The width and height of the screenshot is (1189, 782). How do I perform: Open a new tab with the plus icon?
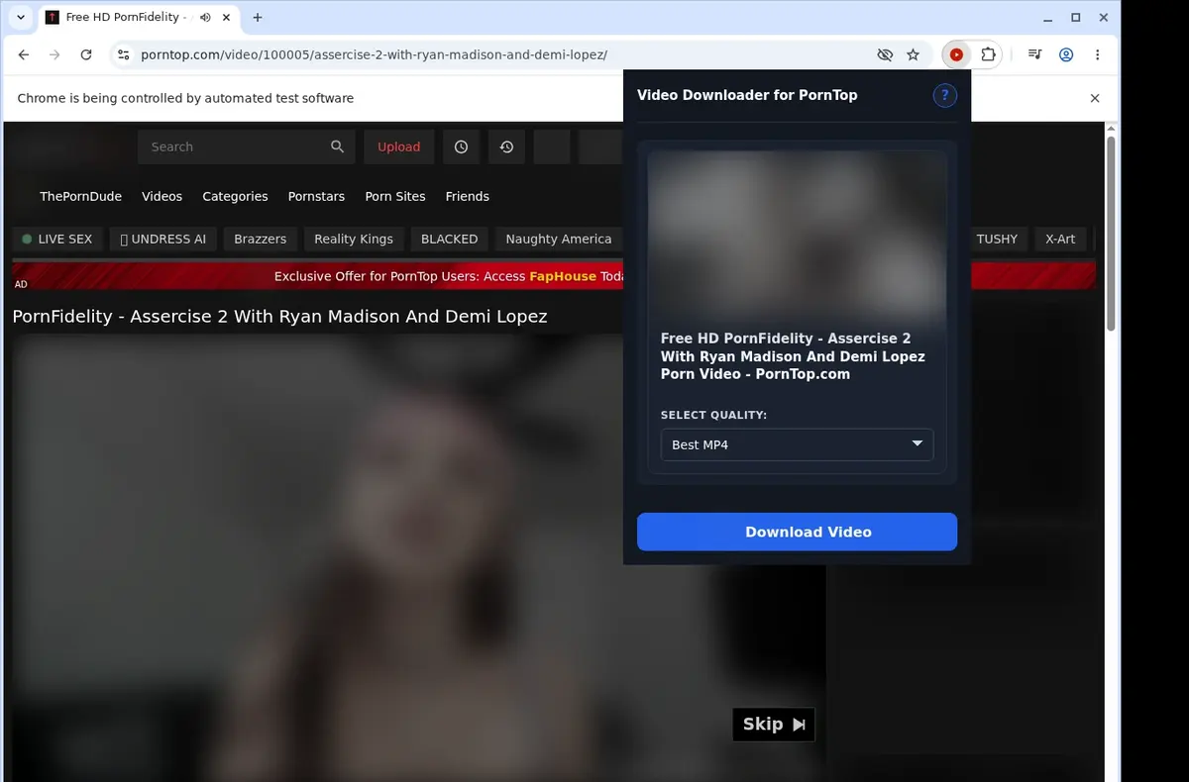click(258, 18)
